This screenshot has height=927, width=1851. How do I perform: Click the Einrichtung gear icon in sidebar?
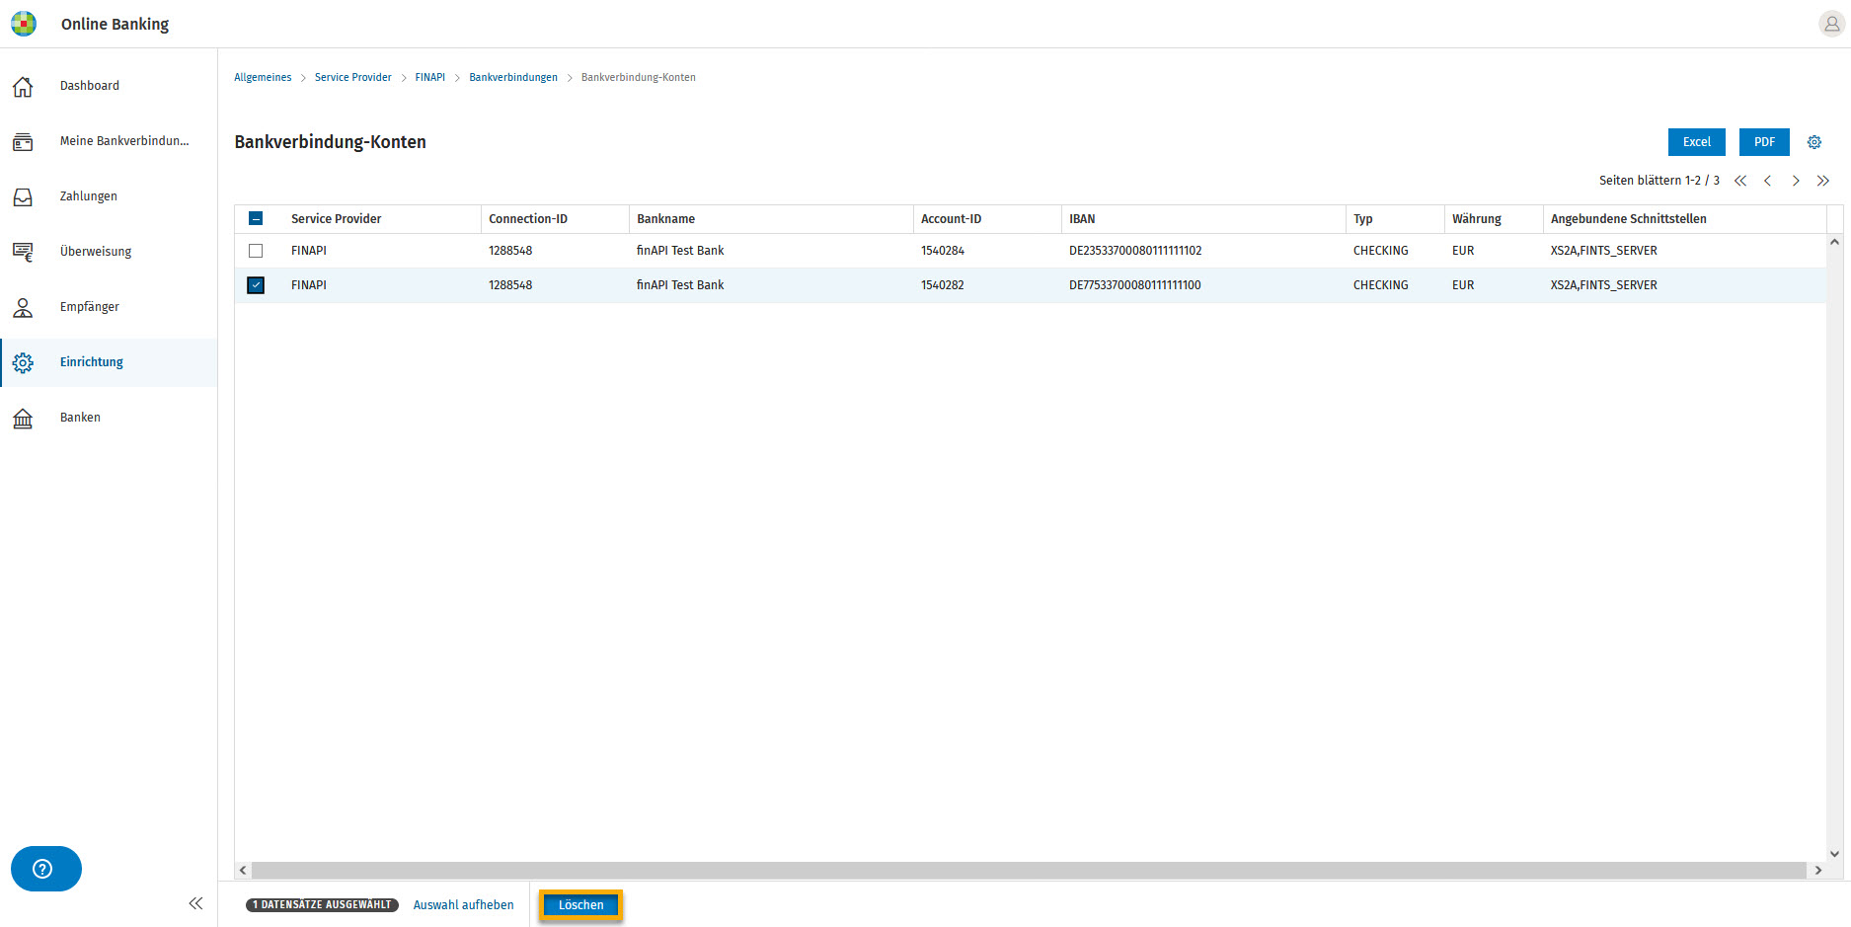pyautogui.click(x=23, y=363)
